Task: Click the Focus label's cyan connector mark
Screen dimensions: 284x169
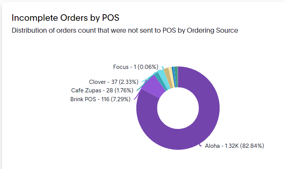Action: click(162, 68)
